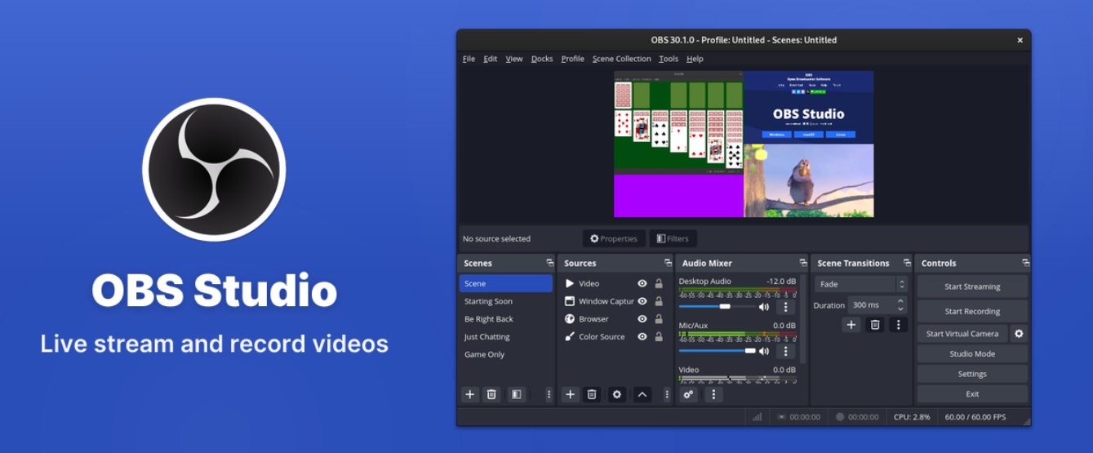This screenshot has width=1093, height=453.
Task: Click the Properties button below preview
Action: click(x=614, y=238)
